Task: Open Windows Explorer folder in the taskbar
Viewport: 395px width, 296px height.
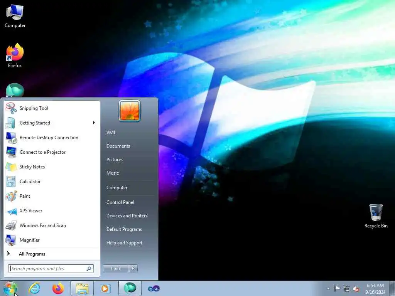Action: [82, 288]
